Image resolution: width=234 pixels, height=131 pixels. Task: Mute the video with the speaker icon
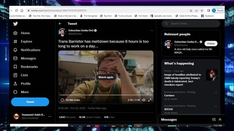click(x=144, y=100)
